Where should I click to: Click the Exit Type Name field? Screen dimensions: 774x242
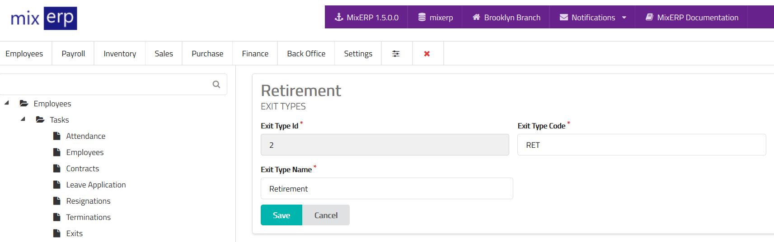[386, 189]
